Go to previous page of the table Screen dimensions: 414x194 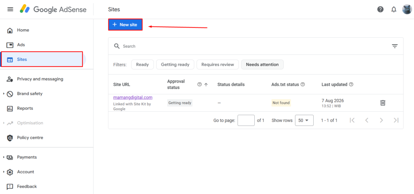pos(366,120)
